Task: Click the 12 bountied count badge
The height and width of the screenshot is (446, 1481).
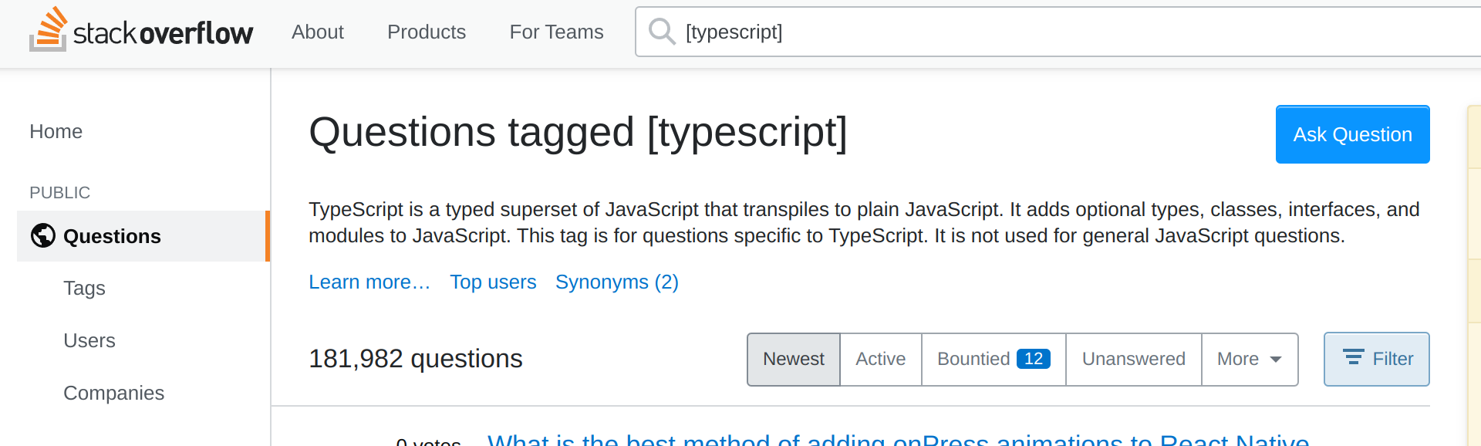Action: (1034, 359)
